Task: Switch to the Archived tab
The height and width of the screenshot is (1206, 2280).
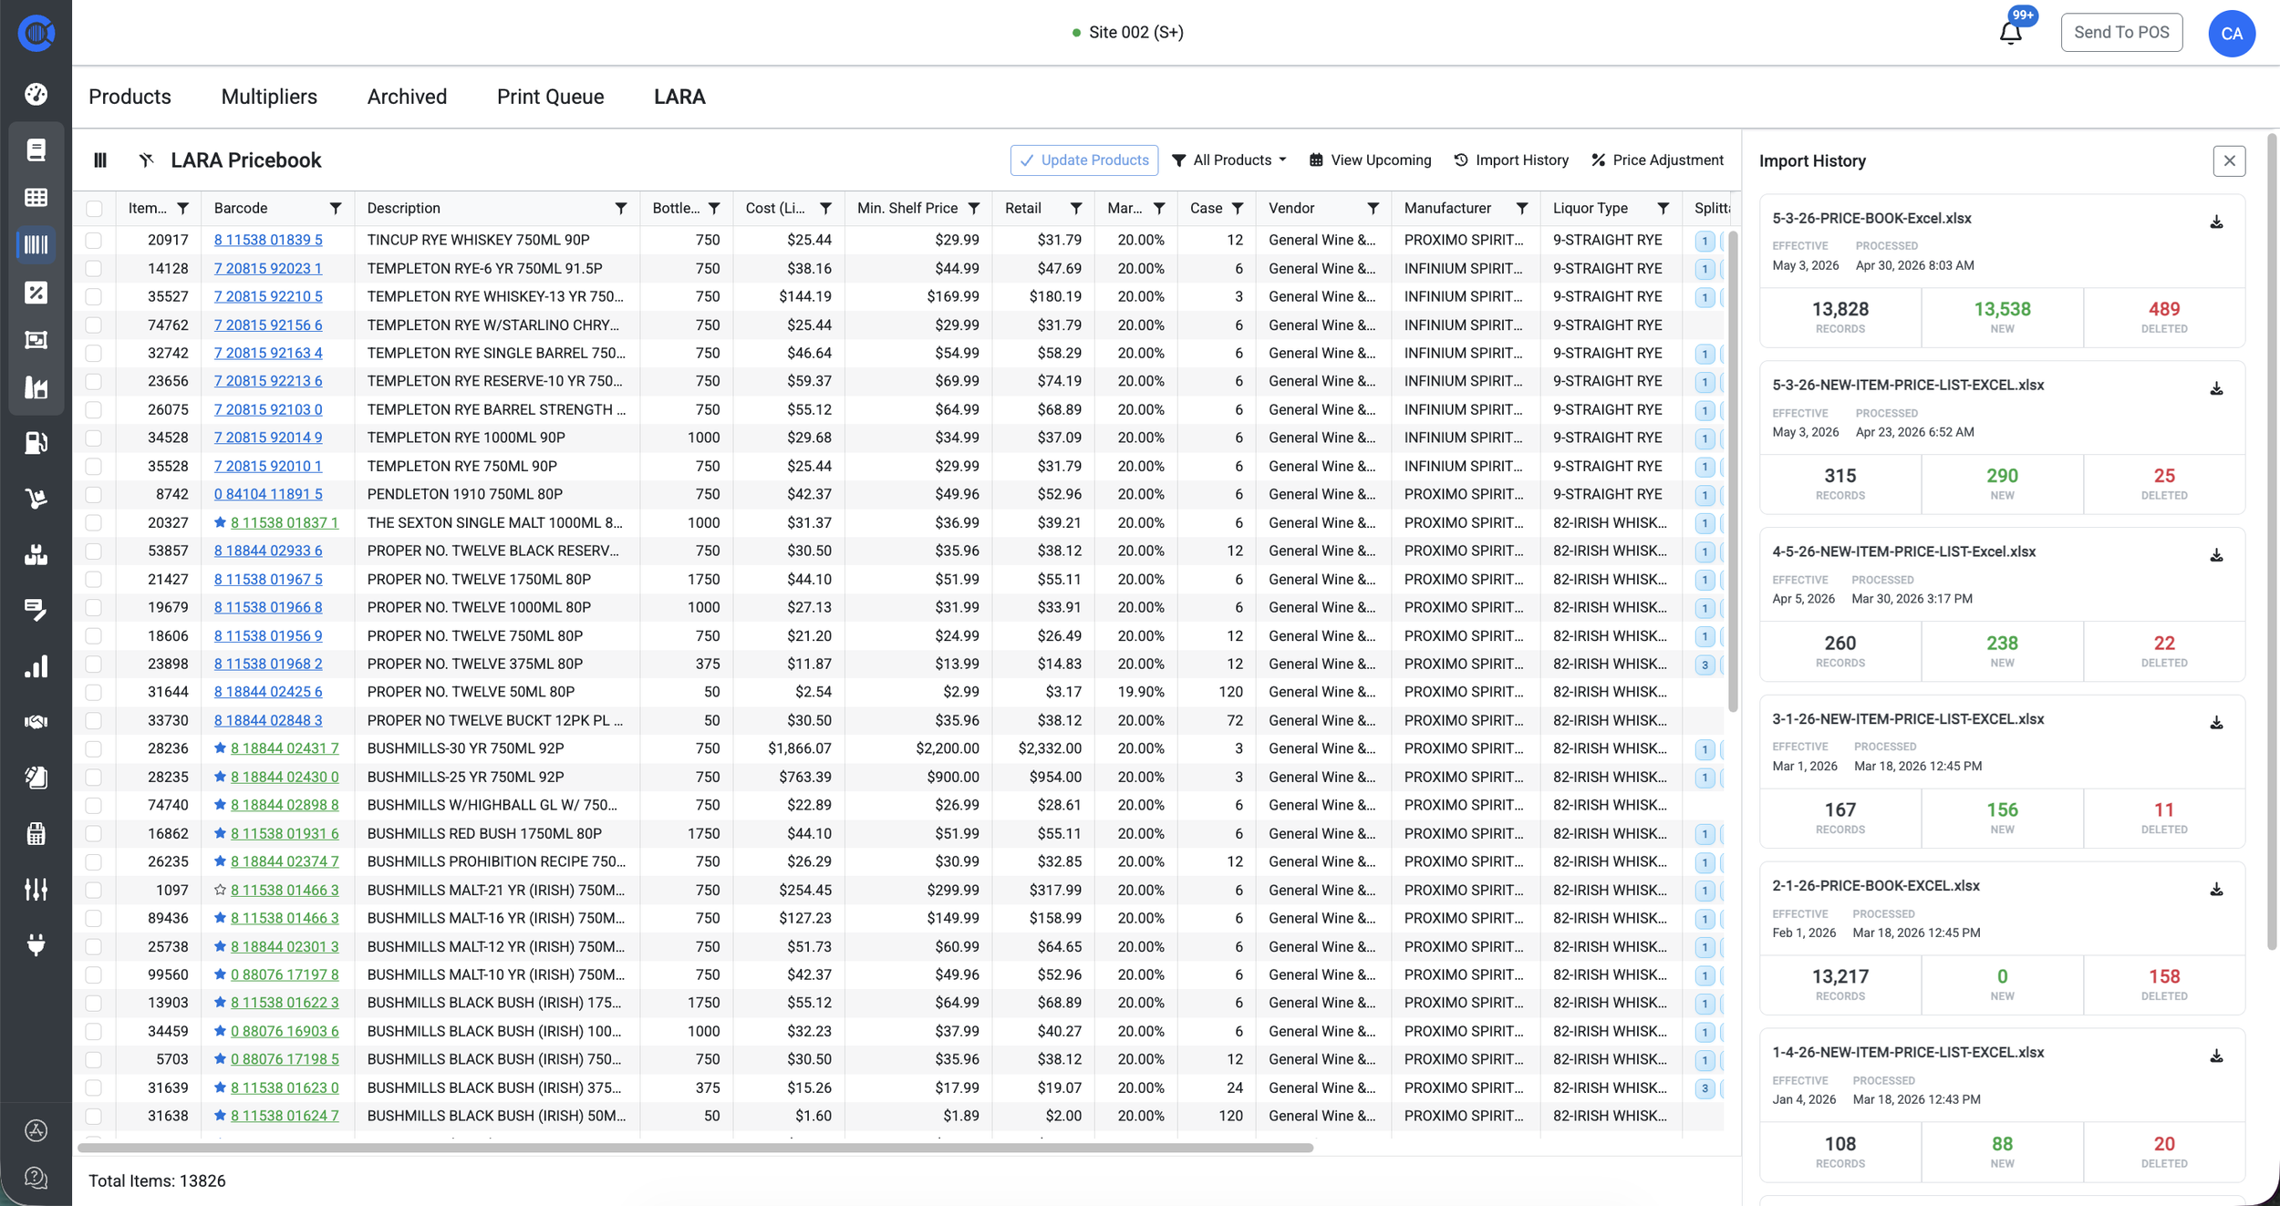Action: 407,97
